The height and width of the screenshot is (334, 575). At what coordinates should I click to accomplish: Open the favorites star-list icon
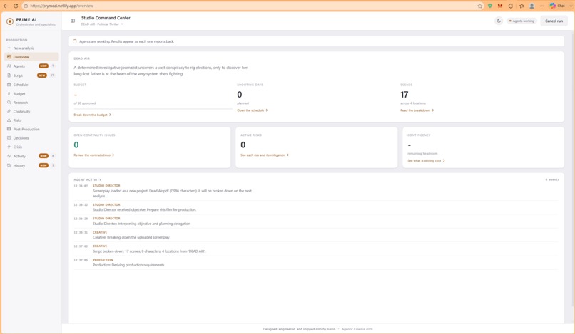(521, 6)
